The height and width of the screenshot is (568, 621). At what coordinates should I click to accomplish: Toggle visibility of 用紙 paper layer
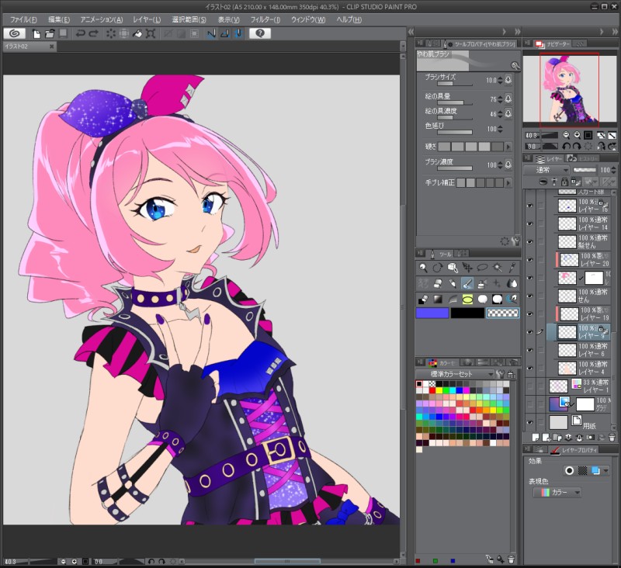pyautogui.click(x=530, y=422)
